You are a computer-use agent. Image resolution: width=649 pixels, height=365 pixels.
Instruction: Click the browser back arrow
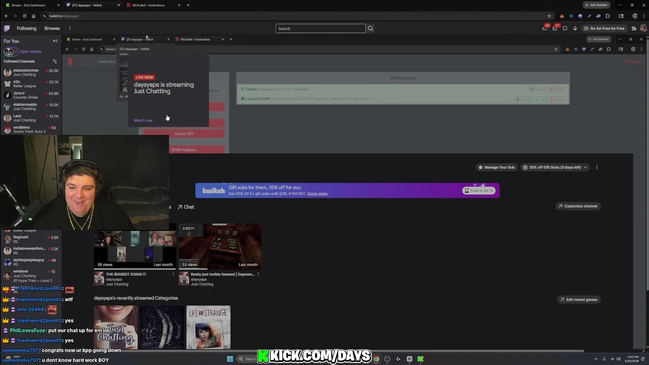(6, 16)
